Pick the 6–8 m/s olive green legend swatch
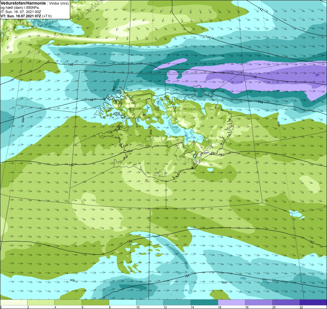 pos(95,302)
